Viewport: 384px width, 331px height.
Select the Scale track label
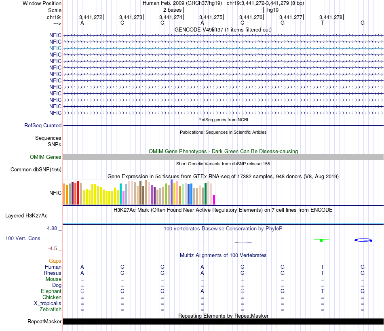tap(55, 10)
